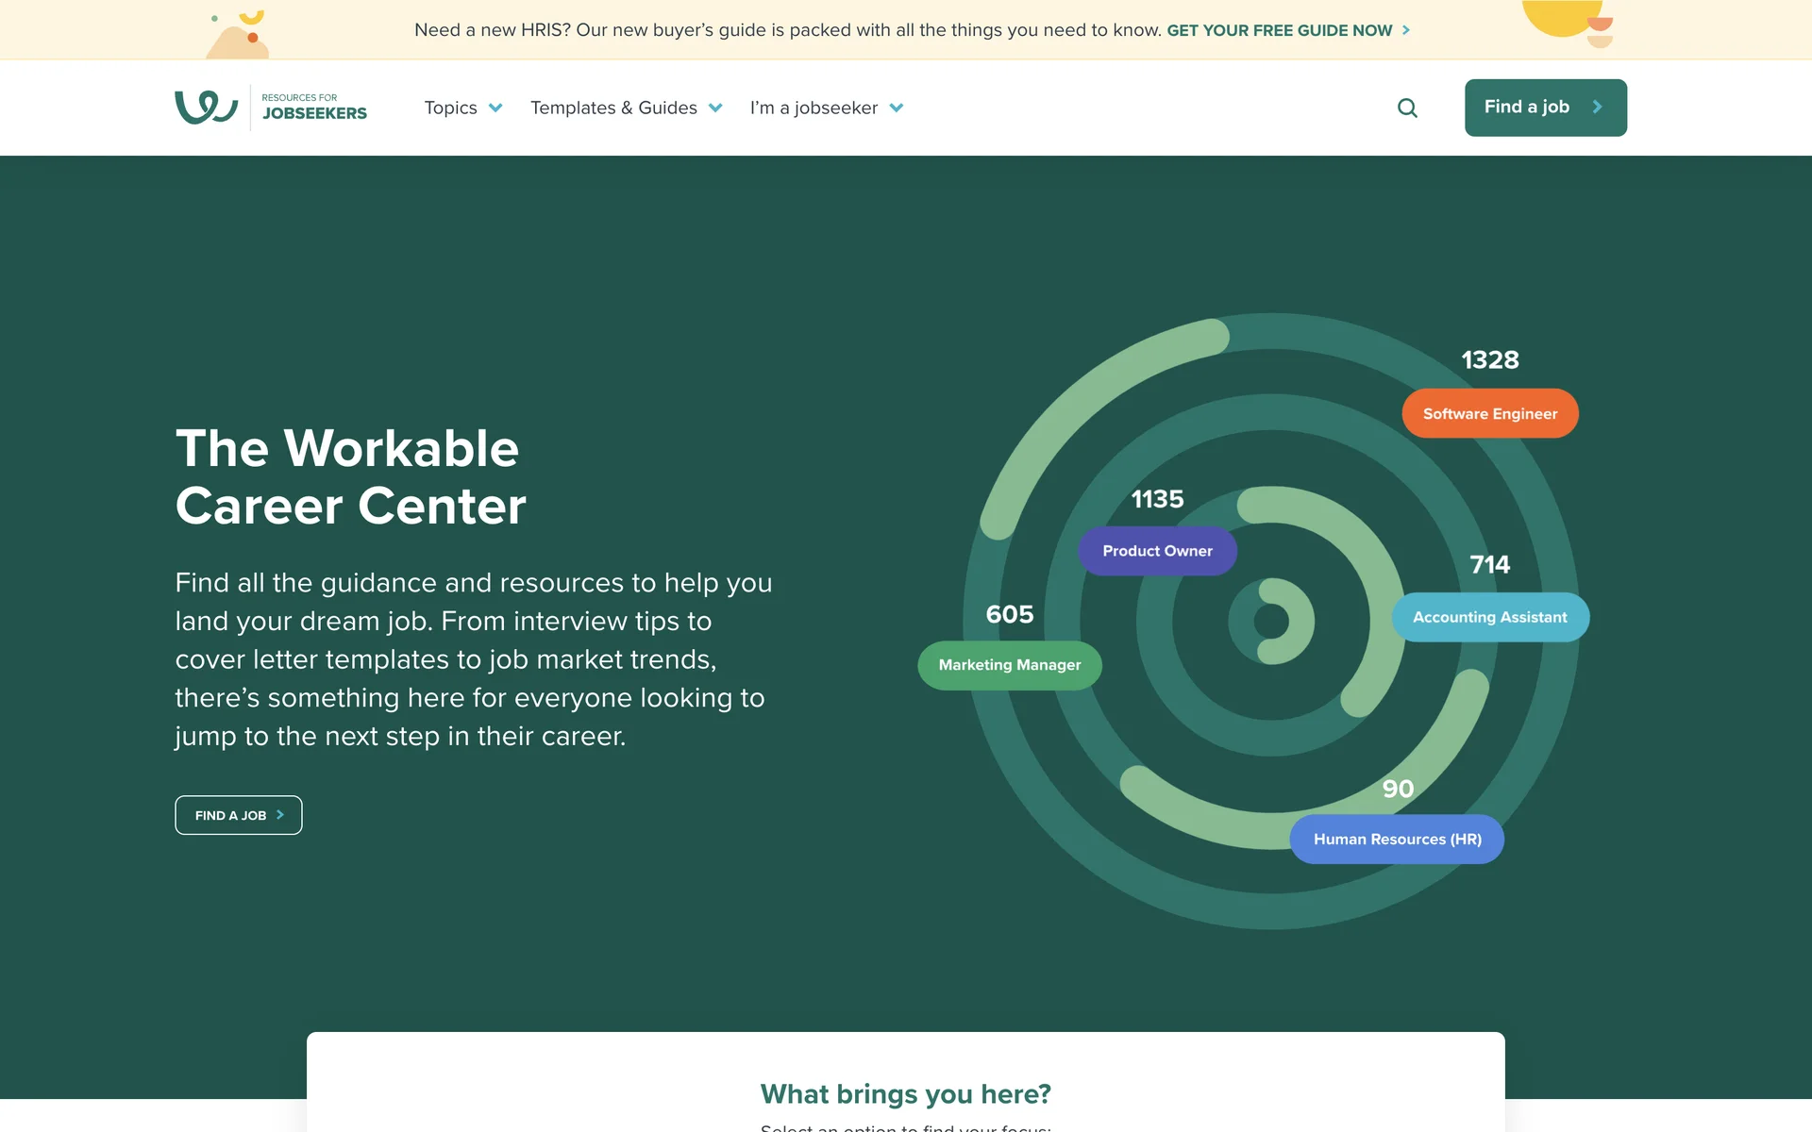Select the green Marketing Manager pill
The height and width of the screenshot is (1132, 1812).
coord(1009,665)
